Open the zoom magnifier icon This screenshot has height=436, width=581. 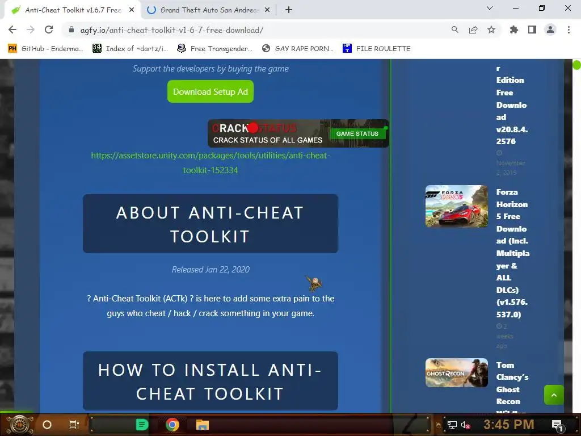point(454,30)
